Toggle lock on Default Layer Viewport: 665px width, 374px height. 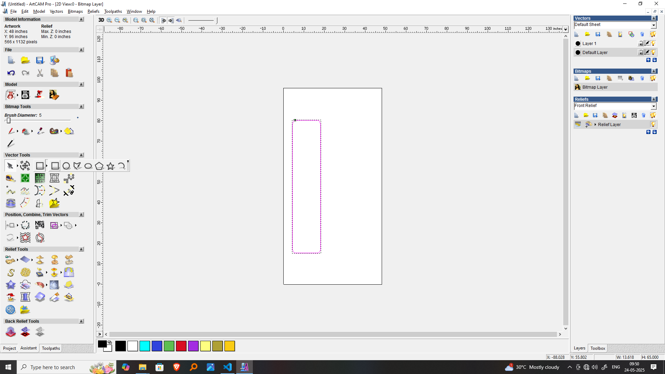coord(641,52)
